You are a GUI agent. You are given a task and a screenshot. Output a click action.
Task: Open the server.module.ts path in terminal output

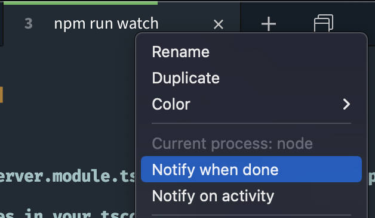coord(67,176)
